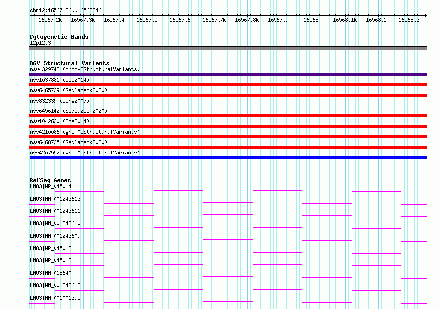Click the blue bar under nsv4207592
Image resolution: width=441 pixels, height=309 pixels.
tap(228, 157)
